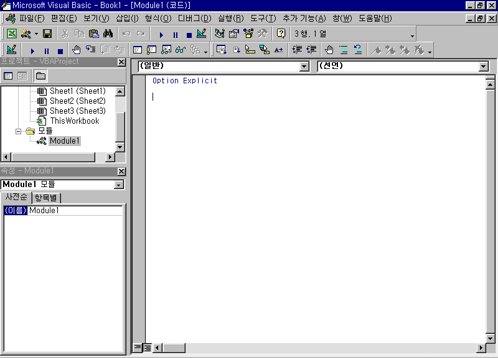Click the Run Sub play button
Image resolution: width=498 pixels, height=358 pixels.
click(x=161, y=34)
